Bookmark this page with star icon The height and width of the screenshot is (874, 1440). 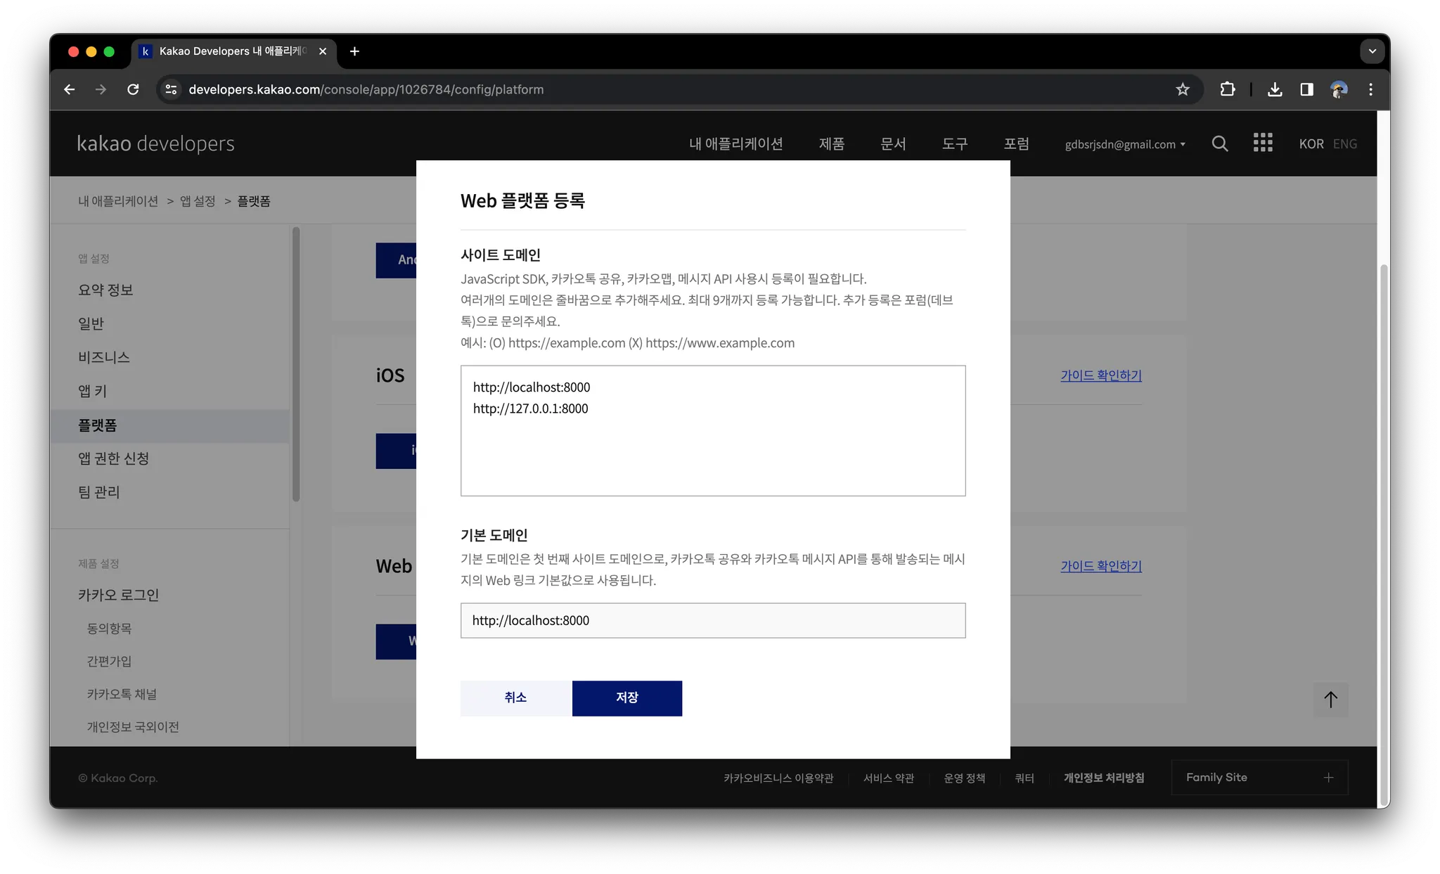pyautogui.click(x=1183, y=89)
